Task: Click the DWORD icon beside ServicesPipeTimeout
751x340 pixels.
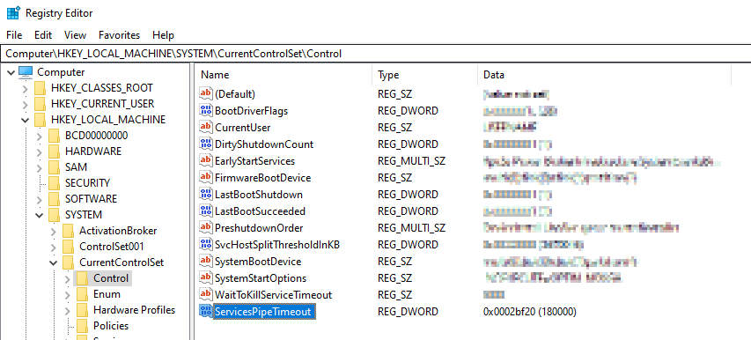Action: (206, 312)
